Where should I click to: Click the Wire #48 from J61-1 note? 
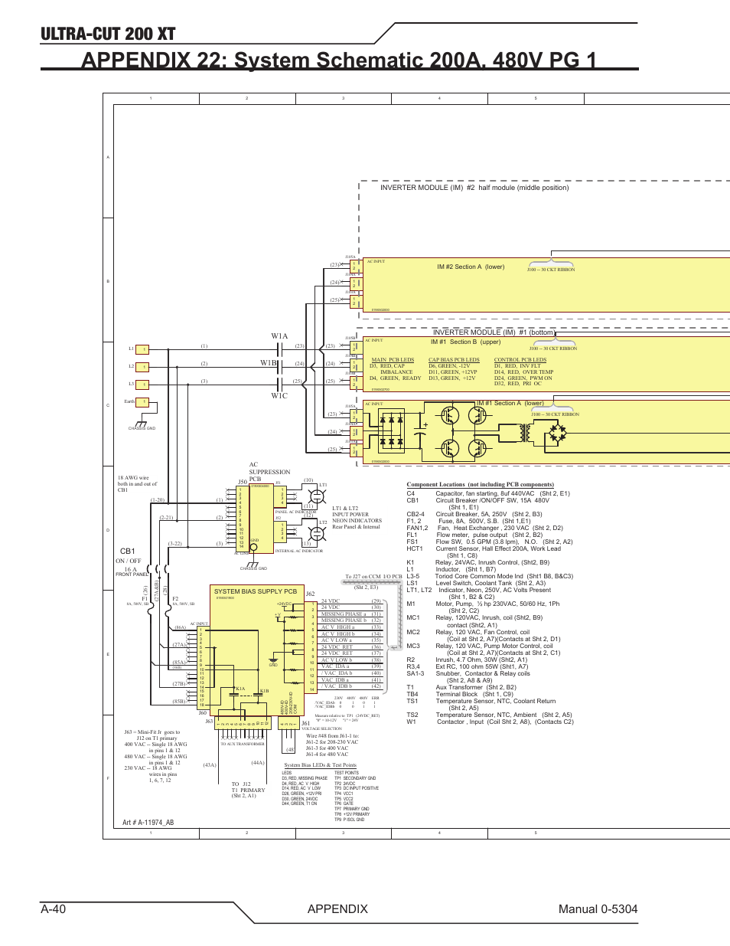point(332,745)
